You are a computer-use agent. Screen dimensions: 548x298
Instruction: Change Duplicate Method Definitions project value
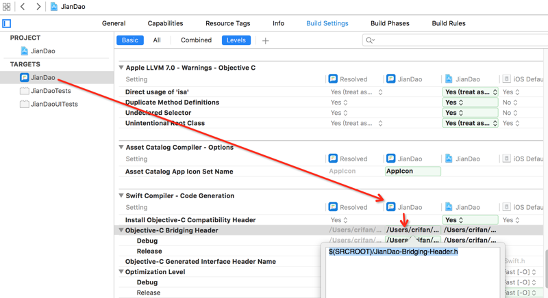click(471, 103)
